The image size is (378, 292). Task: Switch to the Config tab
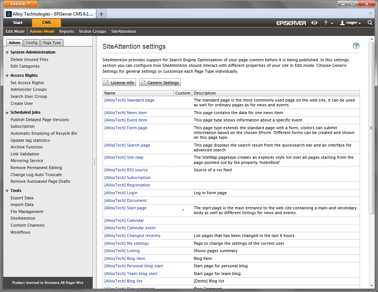pyautogui.click(x=32, y=43)
